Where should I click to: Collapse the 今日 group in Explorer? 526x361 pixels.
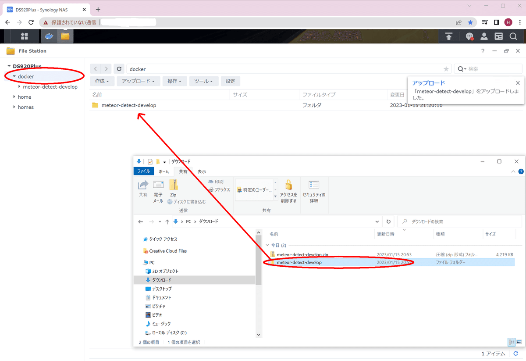pyautogui.click(x=267, y=245)
